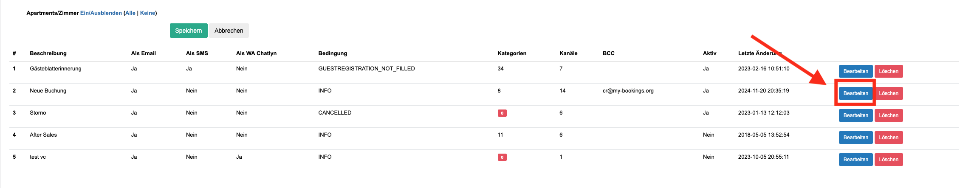Open the Ein/Ausblenden link
960x188 pixels.
click(101, 13)
